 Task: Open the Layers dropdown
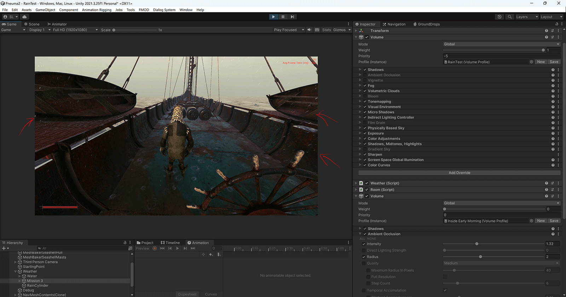pyautogui.click(x=526, y=17)
